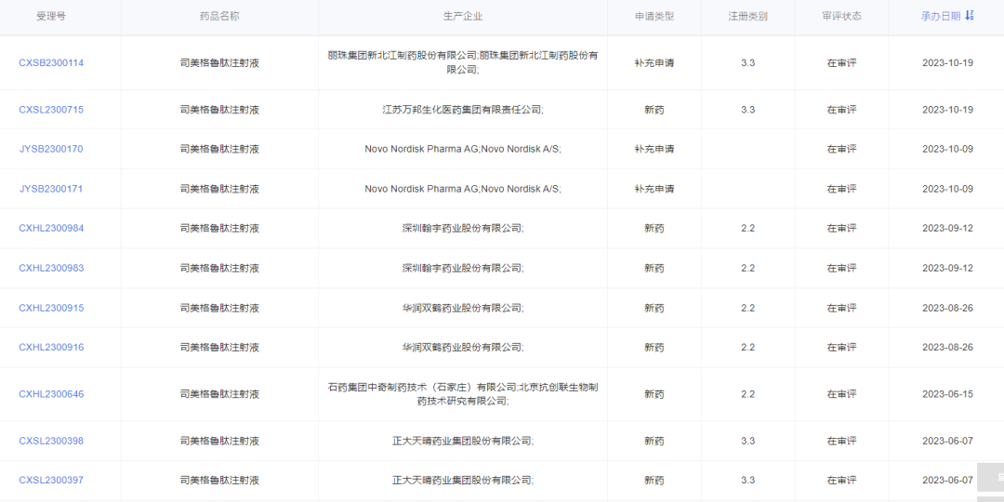Image resolution: width=1004 pixels, height=502 pixels.
Task: Select 补充申请 in CXSB2300114 row
Action: pos(654,63)
